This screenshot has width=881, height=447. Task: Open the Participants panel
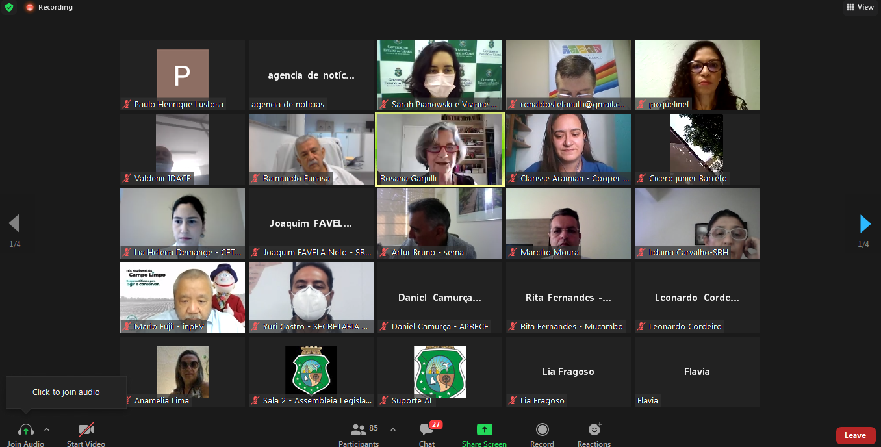tap(358, 431)
